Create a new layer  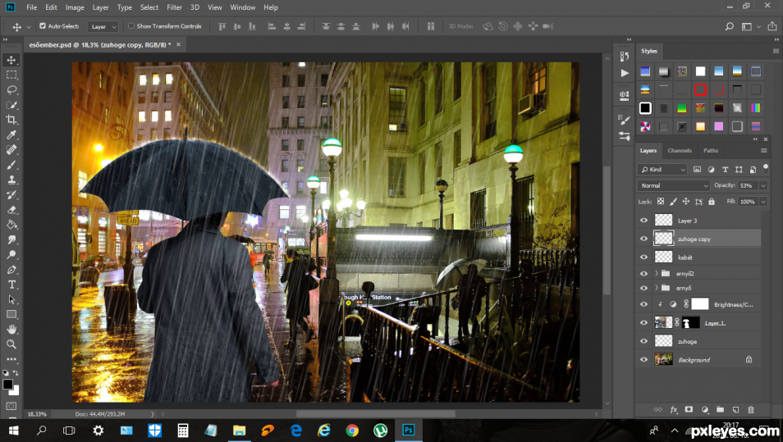735,409
